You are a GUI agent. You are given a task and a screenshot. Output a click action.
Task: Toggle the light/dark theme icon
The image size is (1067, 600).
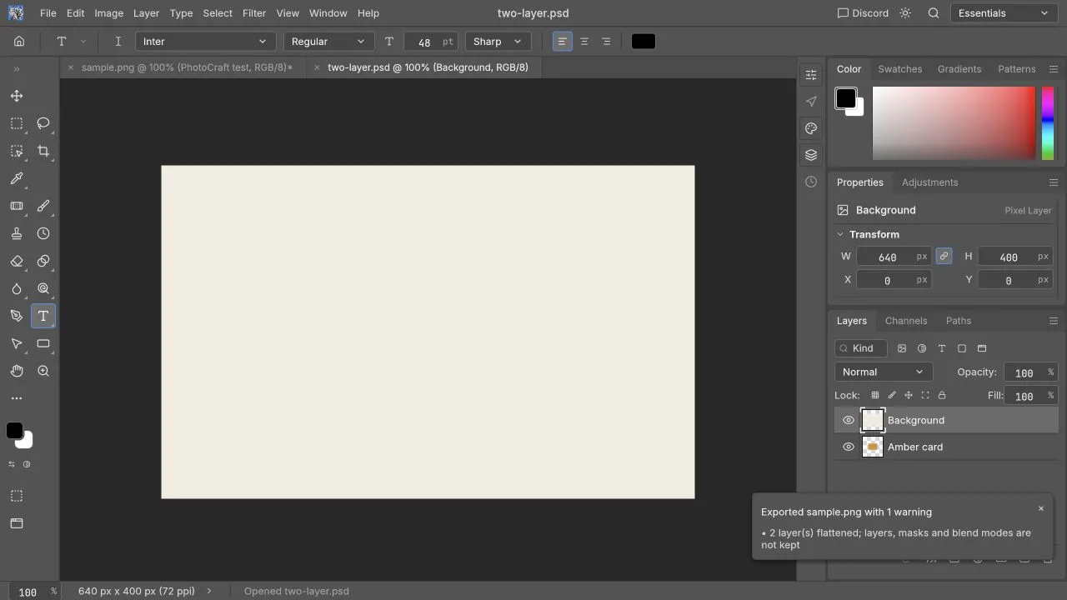click(906, 13)
